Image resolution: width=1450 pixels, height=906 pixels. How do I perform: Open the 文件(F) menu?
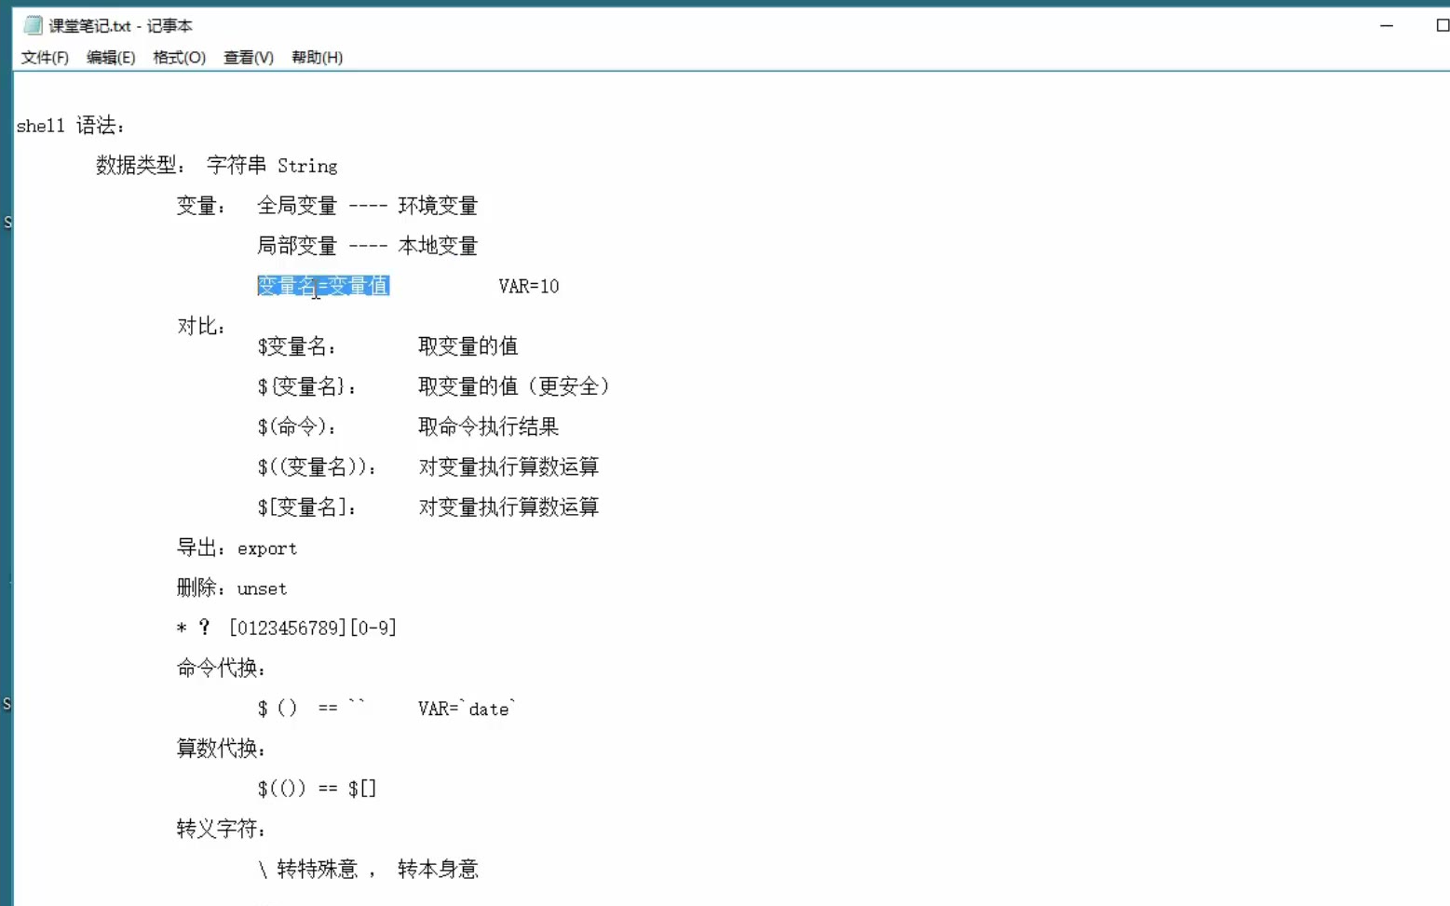[45, 58]
